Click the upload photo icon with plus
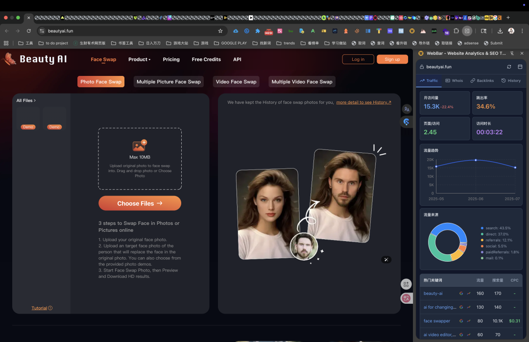 (x=140, y=146)
